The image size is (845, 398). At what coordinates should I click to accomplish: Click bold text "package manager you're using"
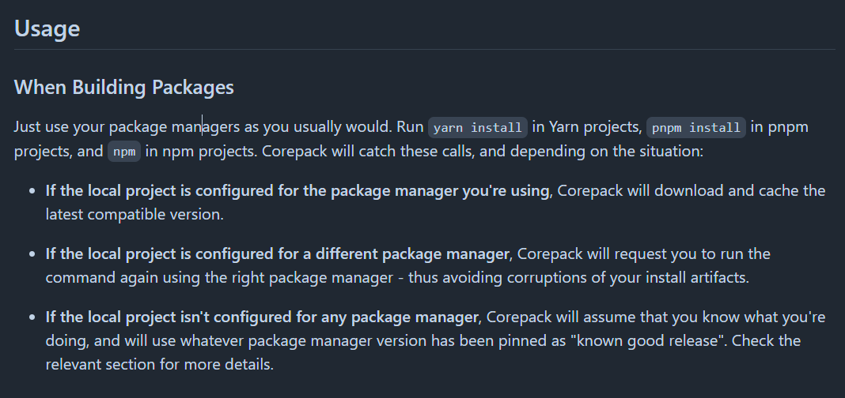[x=439, y=191]
